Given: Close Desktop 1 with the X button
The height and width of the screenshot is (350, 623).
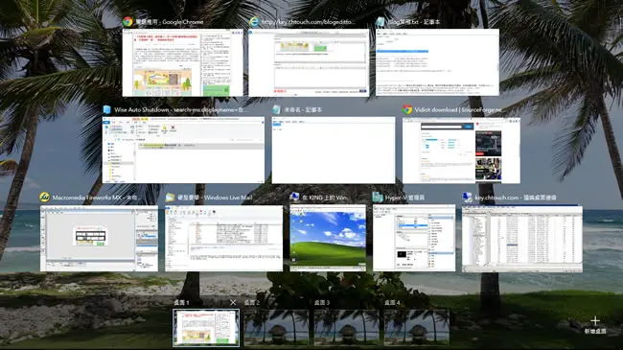Looking at the screenshot, I should tap(233, 303).
